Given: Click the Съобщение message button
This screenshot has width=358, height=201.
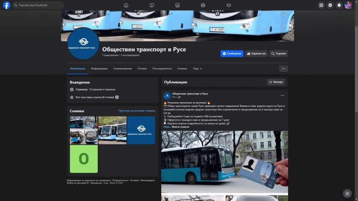Looking at the screenshot, I should pyautogui.click(x=232, y=53).
